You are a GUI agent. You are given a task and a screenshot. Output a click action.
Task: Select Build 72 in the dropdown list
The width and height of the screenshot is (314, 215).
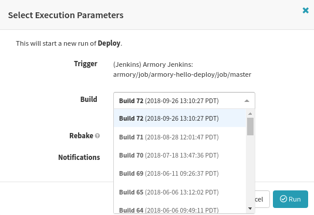180,118
